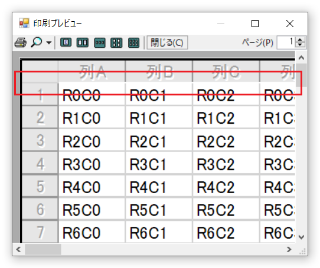This screenshot has height=268, width=320.
Task: Close the print preview window
Action: tap(290, 24)
